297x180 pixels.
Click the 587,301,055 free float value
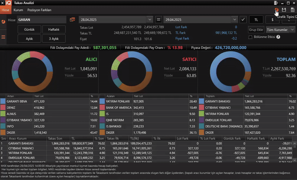click(105, 48)
